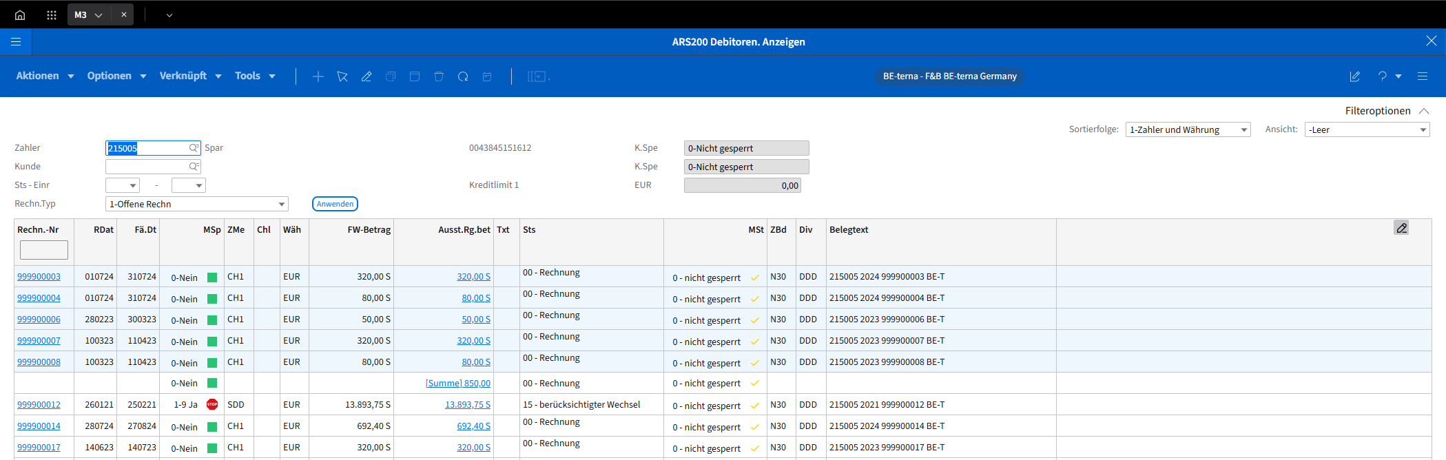Click the 13.893,75 S outstanding amount link
1446x460 pixels.
pos(468,405)
